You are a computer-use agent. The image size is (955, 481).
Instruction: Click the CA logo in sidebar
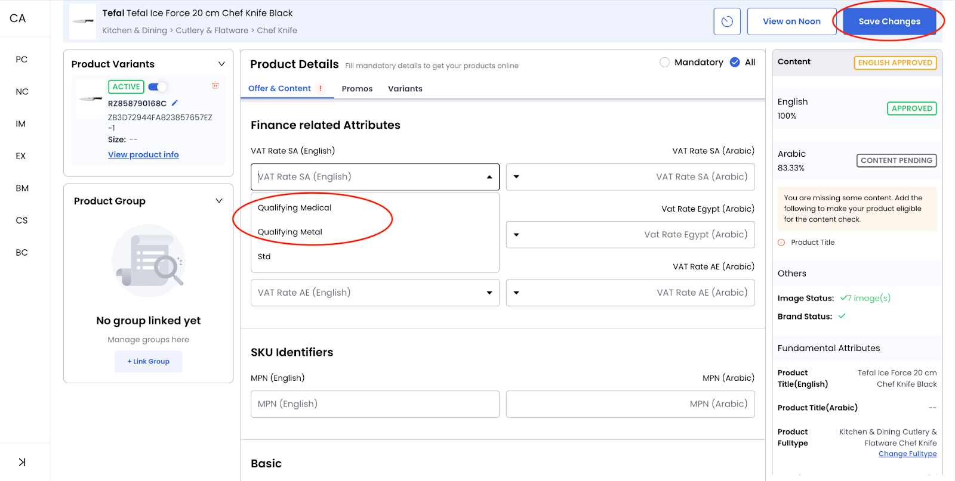pyautogui.click(x=18, y=18)
